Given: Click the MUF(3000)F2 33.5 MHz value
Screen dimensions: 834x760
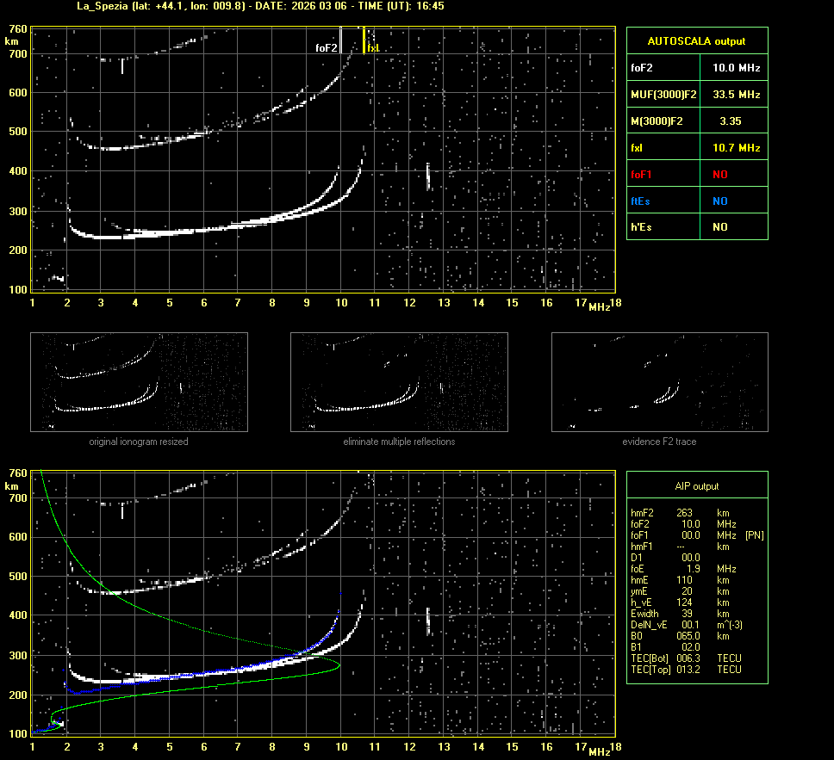Looking at the screenshot, I should click(736, 94).
